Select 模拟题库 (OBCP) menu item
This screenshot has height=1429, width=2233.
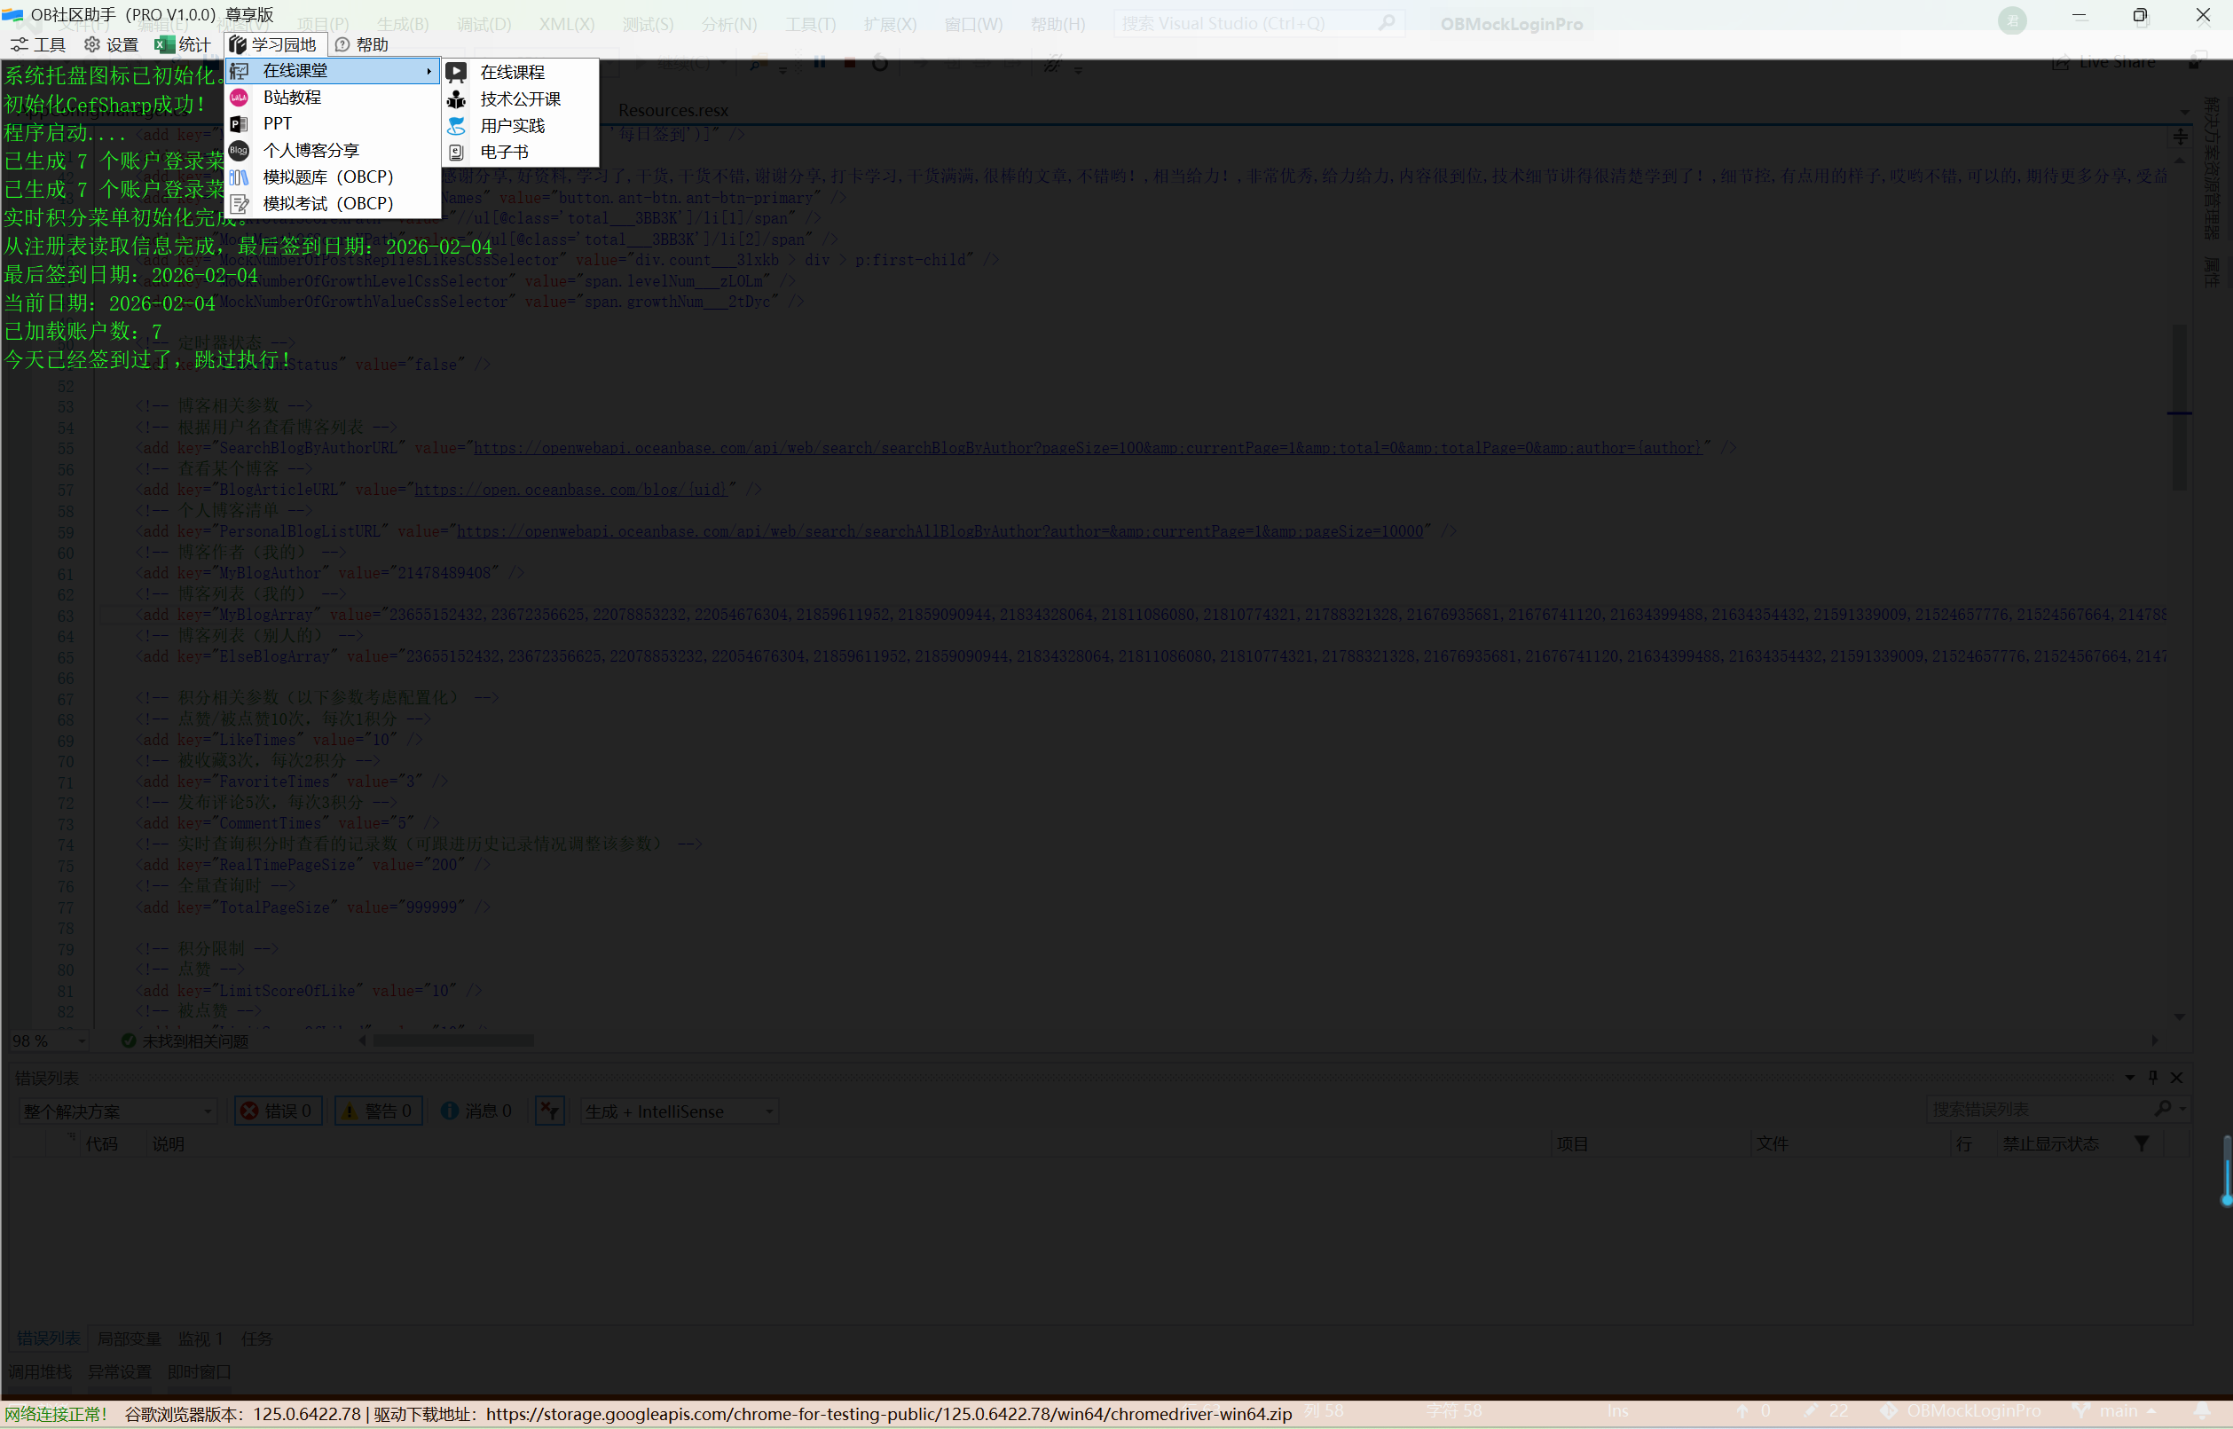click(327, 177)
